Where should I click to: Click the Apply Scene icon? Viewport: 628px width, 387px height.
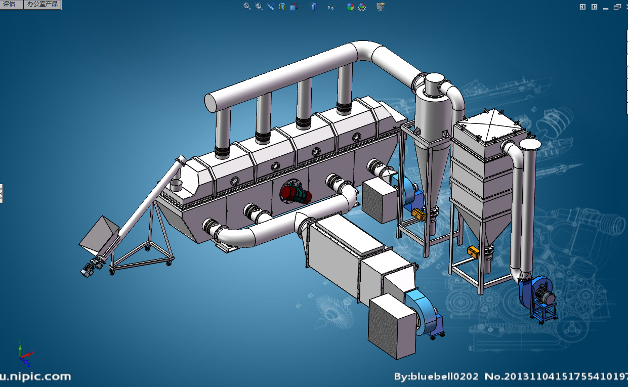pyautogui.click(x=362, y=7)
